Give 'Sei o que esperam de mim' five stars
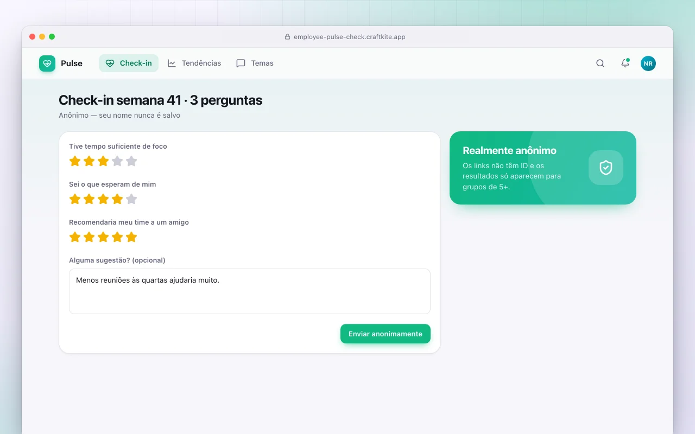Viewport: 695px width, 434px height. pos(131,199)
